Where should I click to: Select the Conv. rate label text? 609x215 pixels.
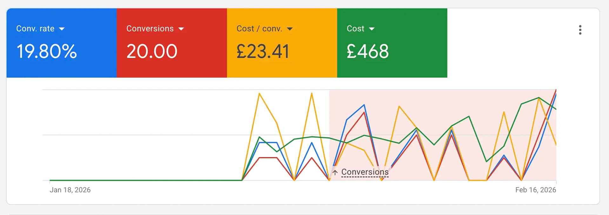(35, 28)
